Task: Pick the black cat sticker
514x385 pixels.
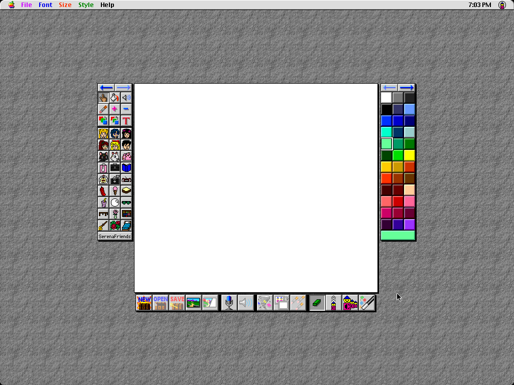Action: coord(103,156)
